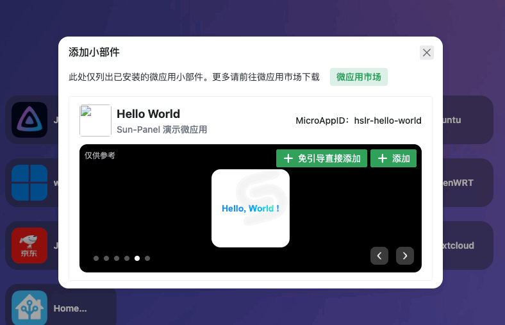The height and width of the screenshot is (325, 505).
Task: Open the Home Assistant house icon
Action: tap(29, 308)
